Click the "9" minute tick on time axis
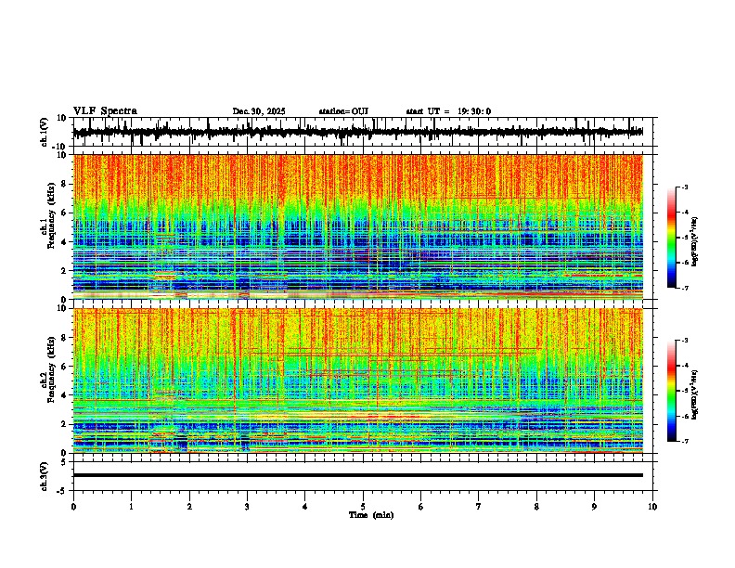The height and width of the screenshot is (568, 735). click(x=594, y=507)
